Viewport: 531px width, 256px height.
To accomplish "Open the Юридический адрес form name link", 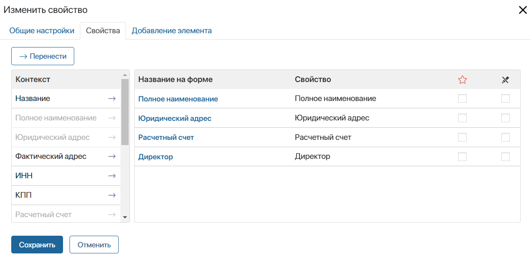I will click(x=175, y=118).
